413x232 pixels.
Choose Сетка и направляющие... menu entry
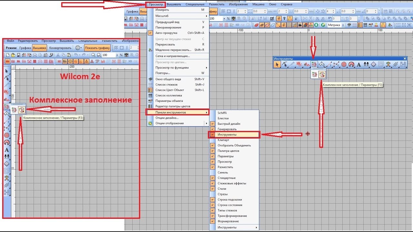tap(178, 56)
